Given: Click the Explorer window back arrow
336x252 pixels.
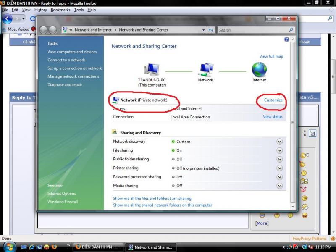Looking at the screenshot, I should 44,30.
